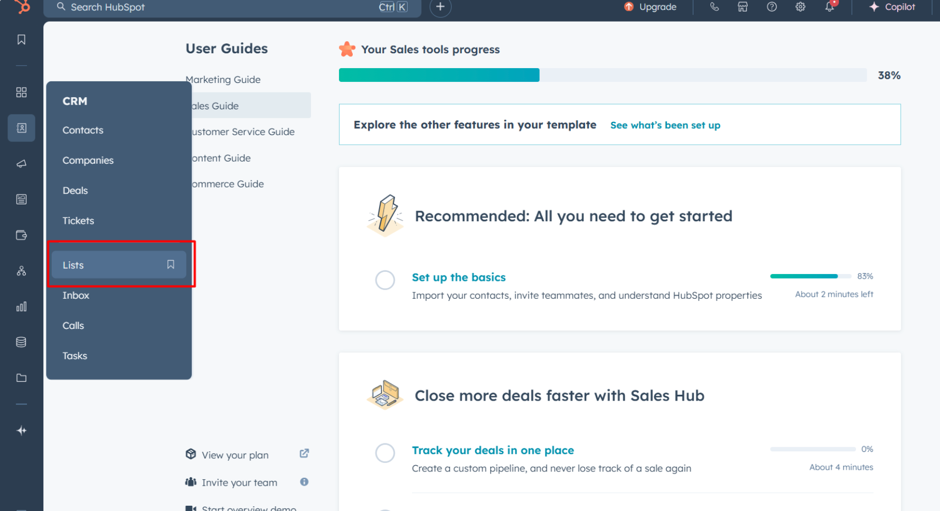The image size is (940, 511).
Task: Click the 83% basics progress bar
Action: point(811,276)
